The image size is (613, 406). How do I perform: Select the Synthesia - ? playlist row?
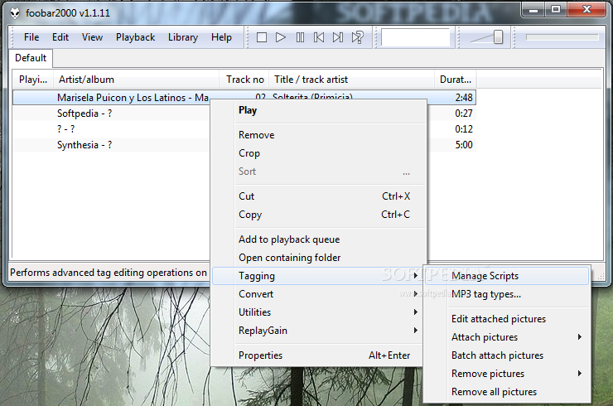112,145
